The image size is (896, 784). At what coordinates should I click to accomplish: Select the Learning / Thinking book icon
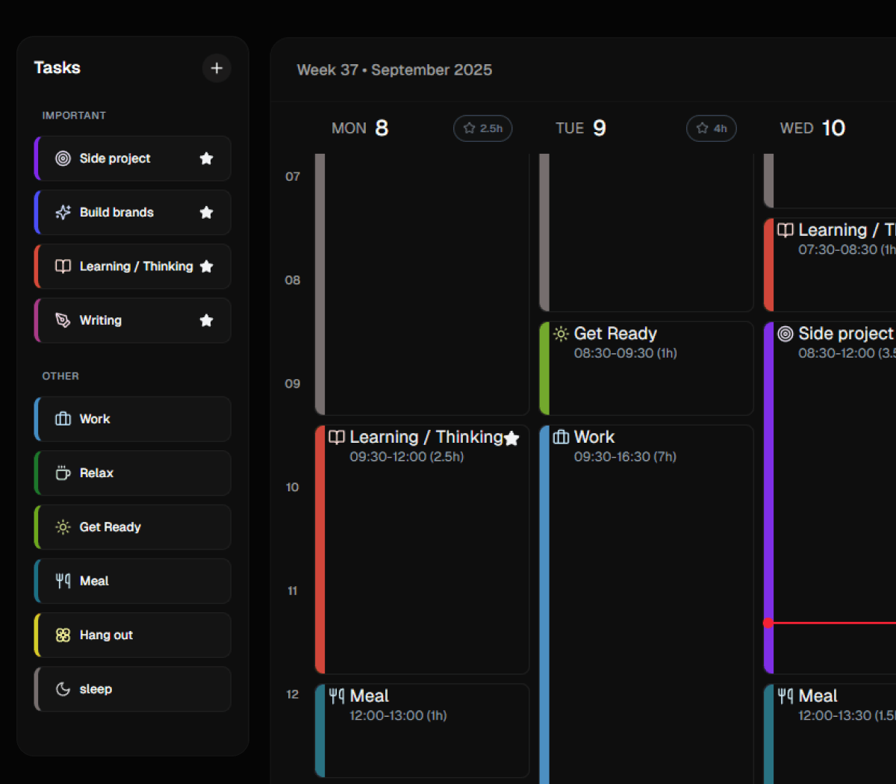click(62, 266)
